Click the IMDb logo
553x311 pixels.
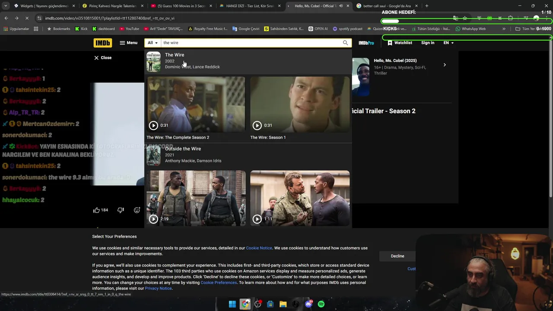(x=102, y=43)
